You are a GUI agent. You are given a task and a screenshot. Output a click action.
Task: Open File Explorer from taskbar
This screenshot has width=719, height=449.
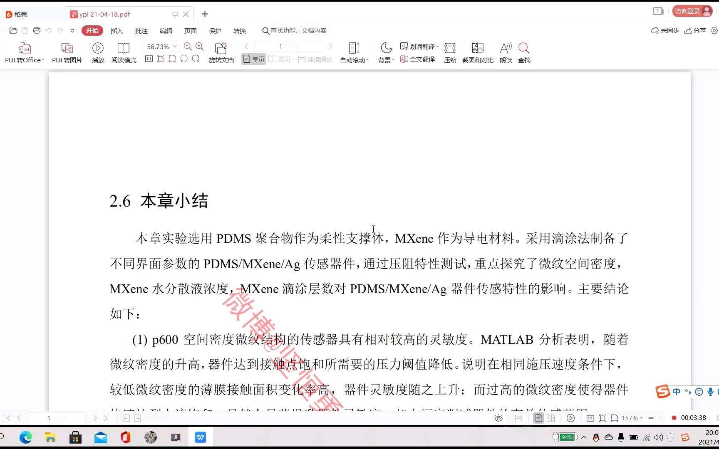[x=50, y=437]
